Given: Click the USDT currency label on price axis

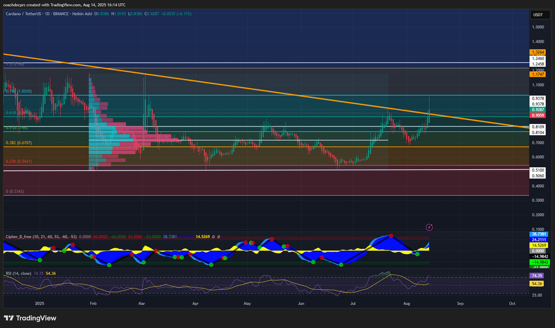Looking at the screenshot, I should click(x=538, y=15).
